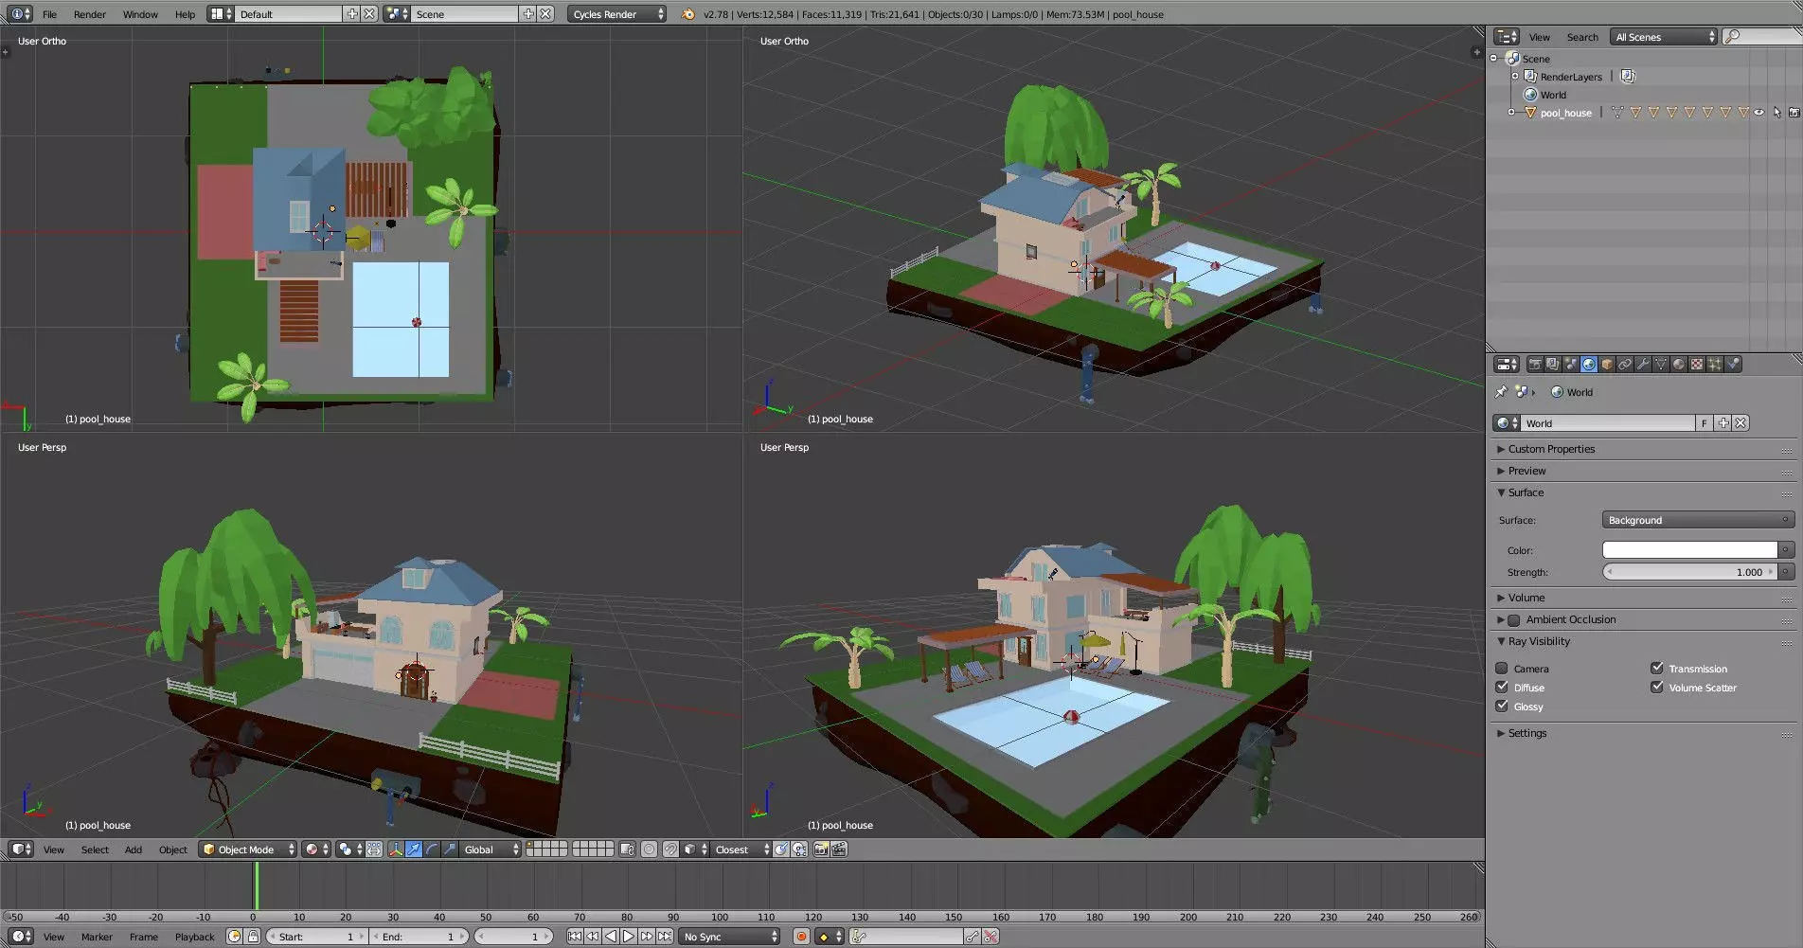Open the Render properties tab icon

click(1535, 365)
